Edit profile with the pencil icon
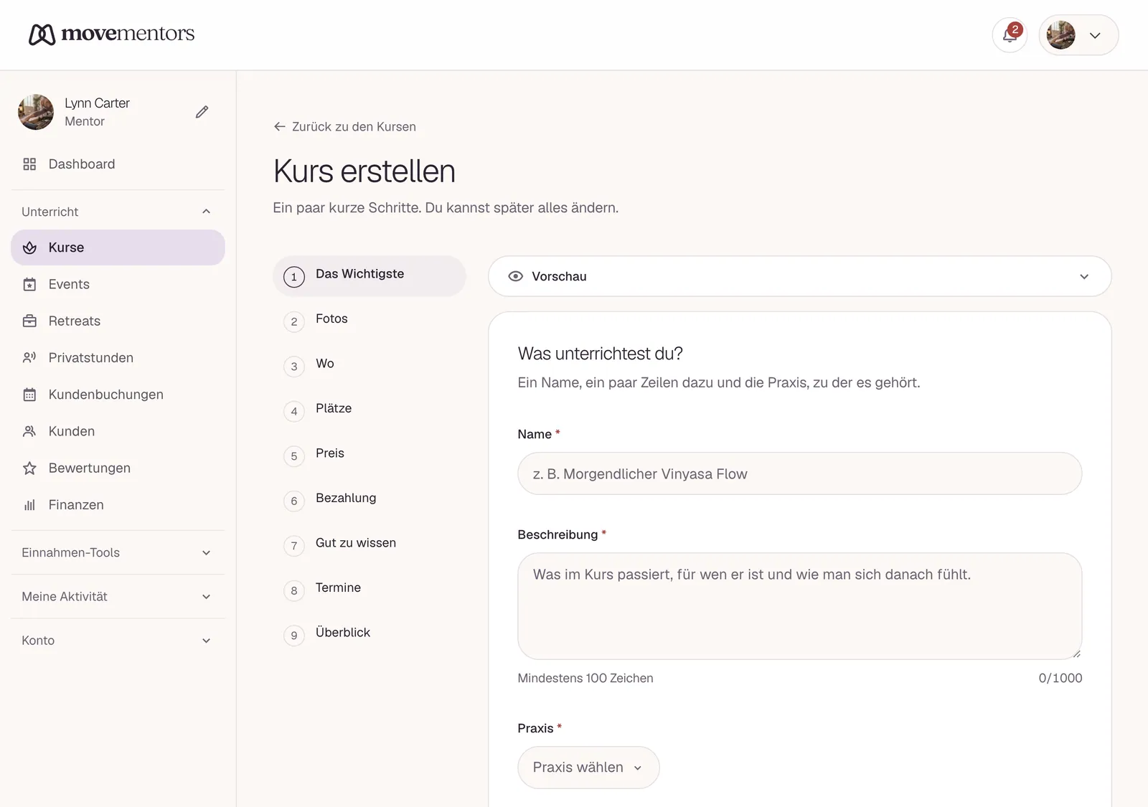Image resolution: width=1148 pixels, height=807 pixels. pos(202,112)
